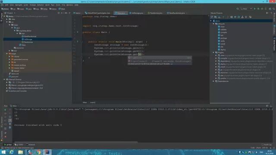Select the clean lifecycle goal
The width and height of the screenshot is (276, 155).
click(221, 27)
